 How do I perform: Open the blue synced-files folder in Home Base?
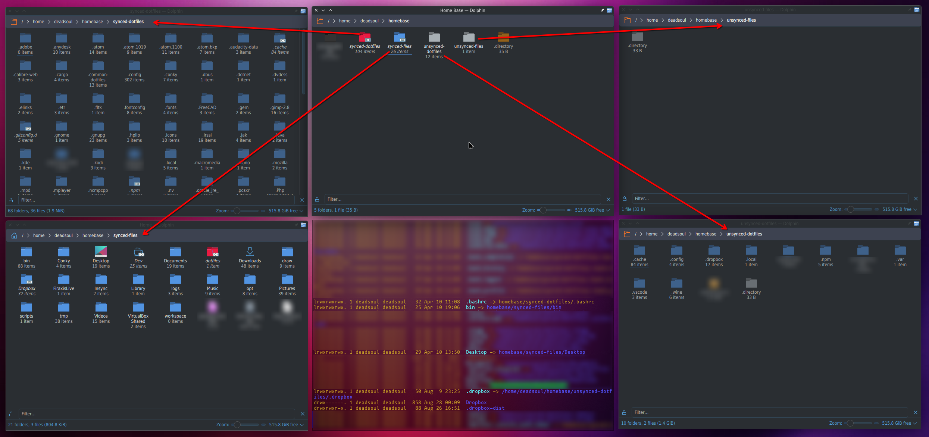click(399, 38)
